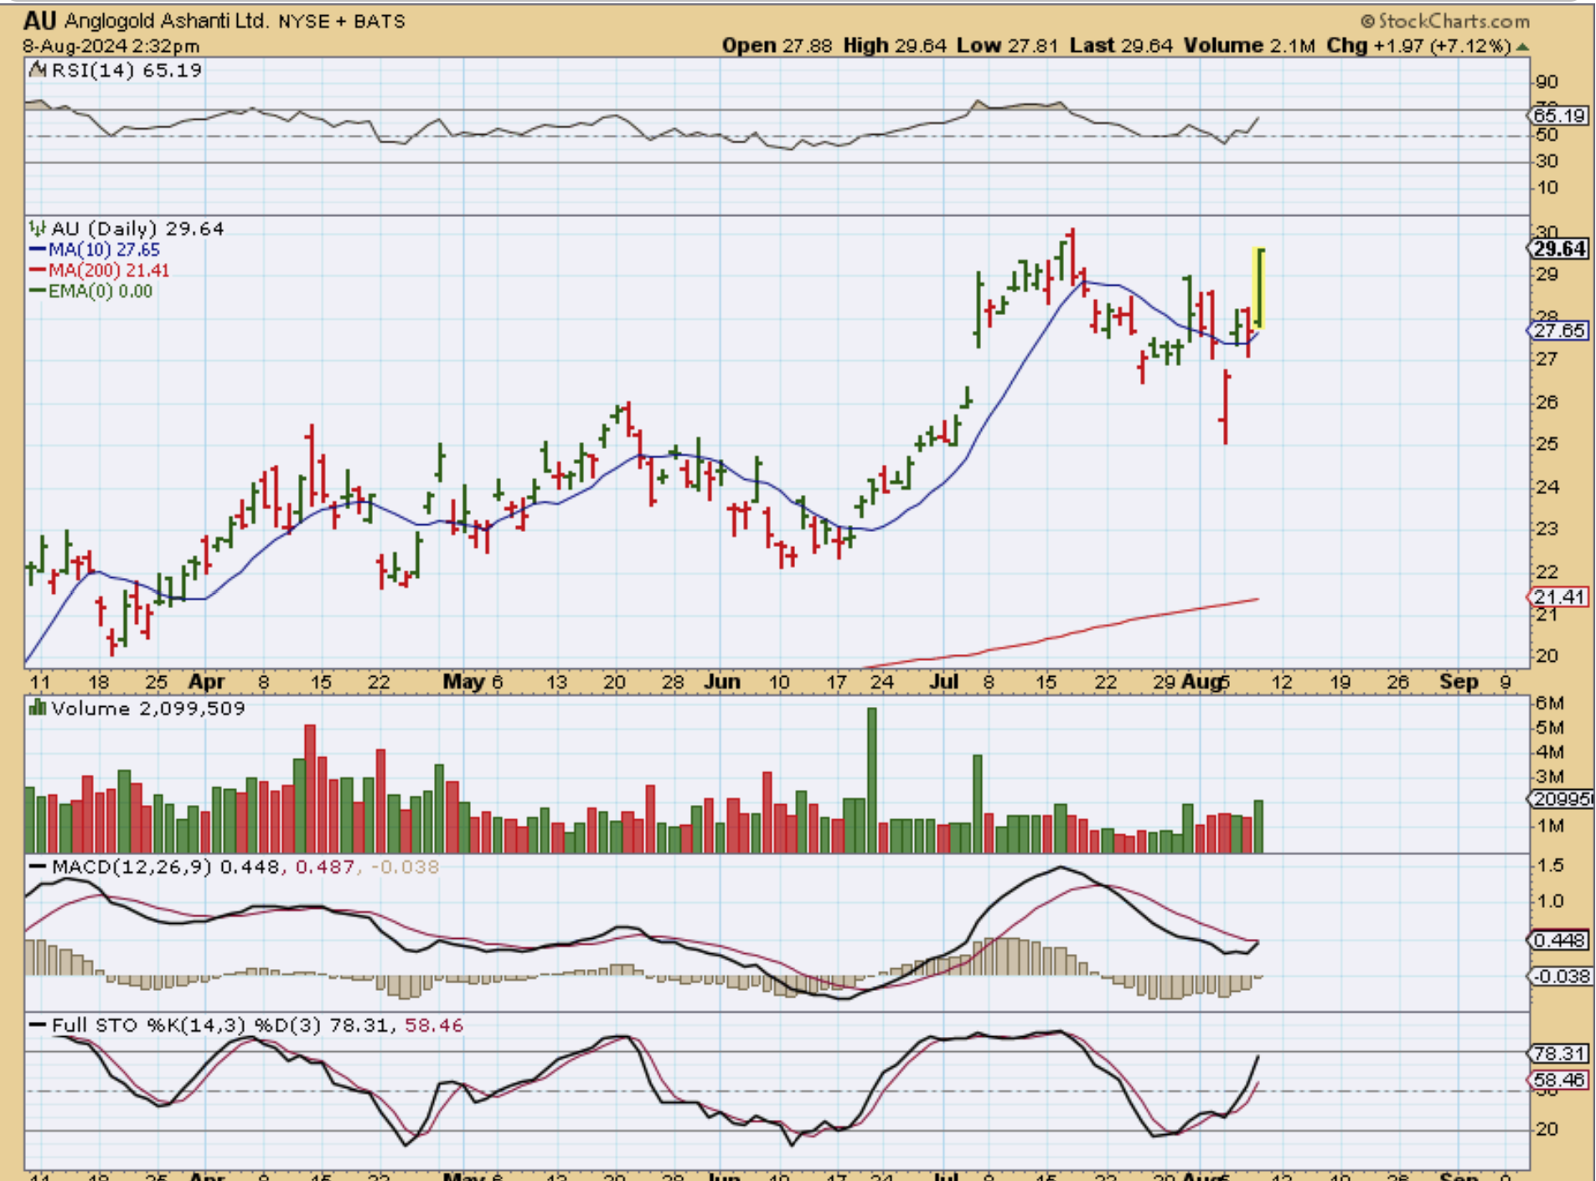This screenshot has height=1181, width=1596.
Task: Click the 27.65 moving average tag on price axis
Action: (1559, 331)
